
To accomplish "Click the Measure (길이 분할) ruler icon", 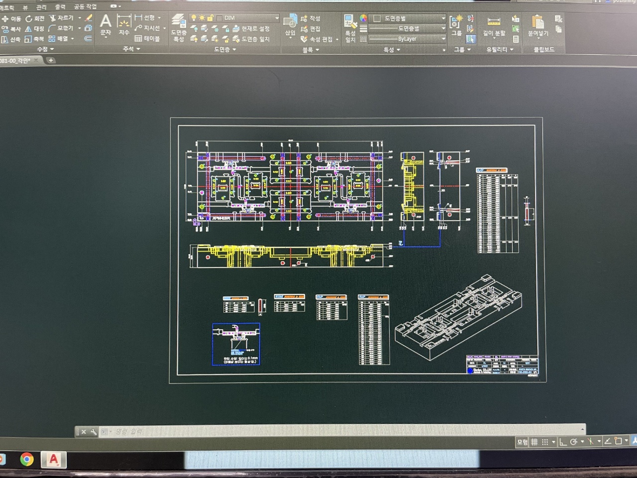I will (x=494, y=26).
